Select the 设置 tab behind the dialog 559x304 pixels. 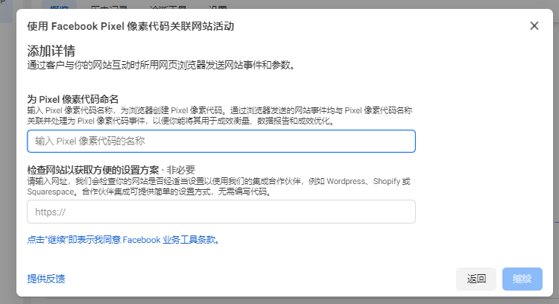point(218,7)
